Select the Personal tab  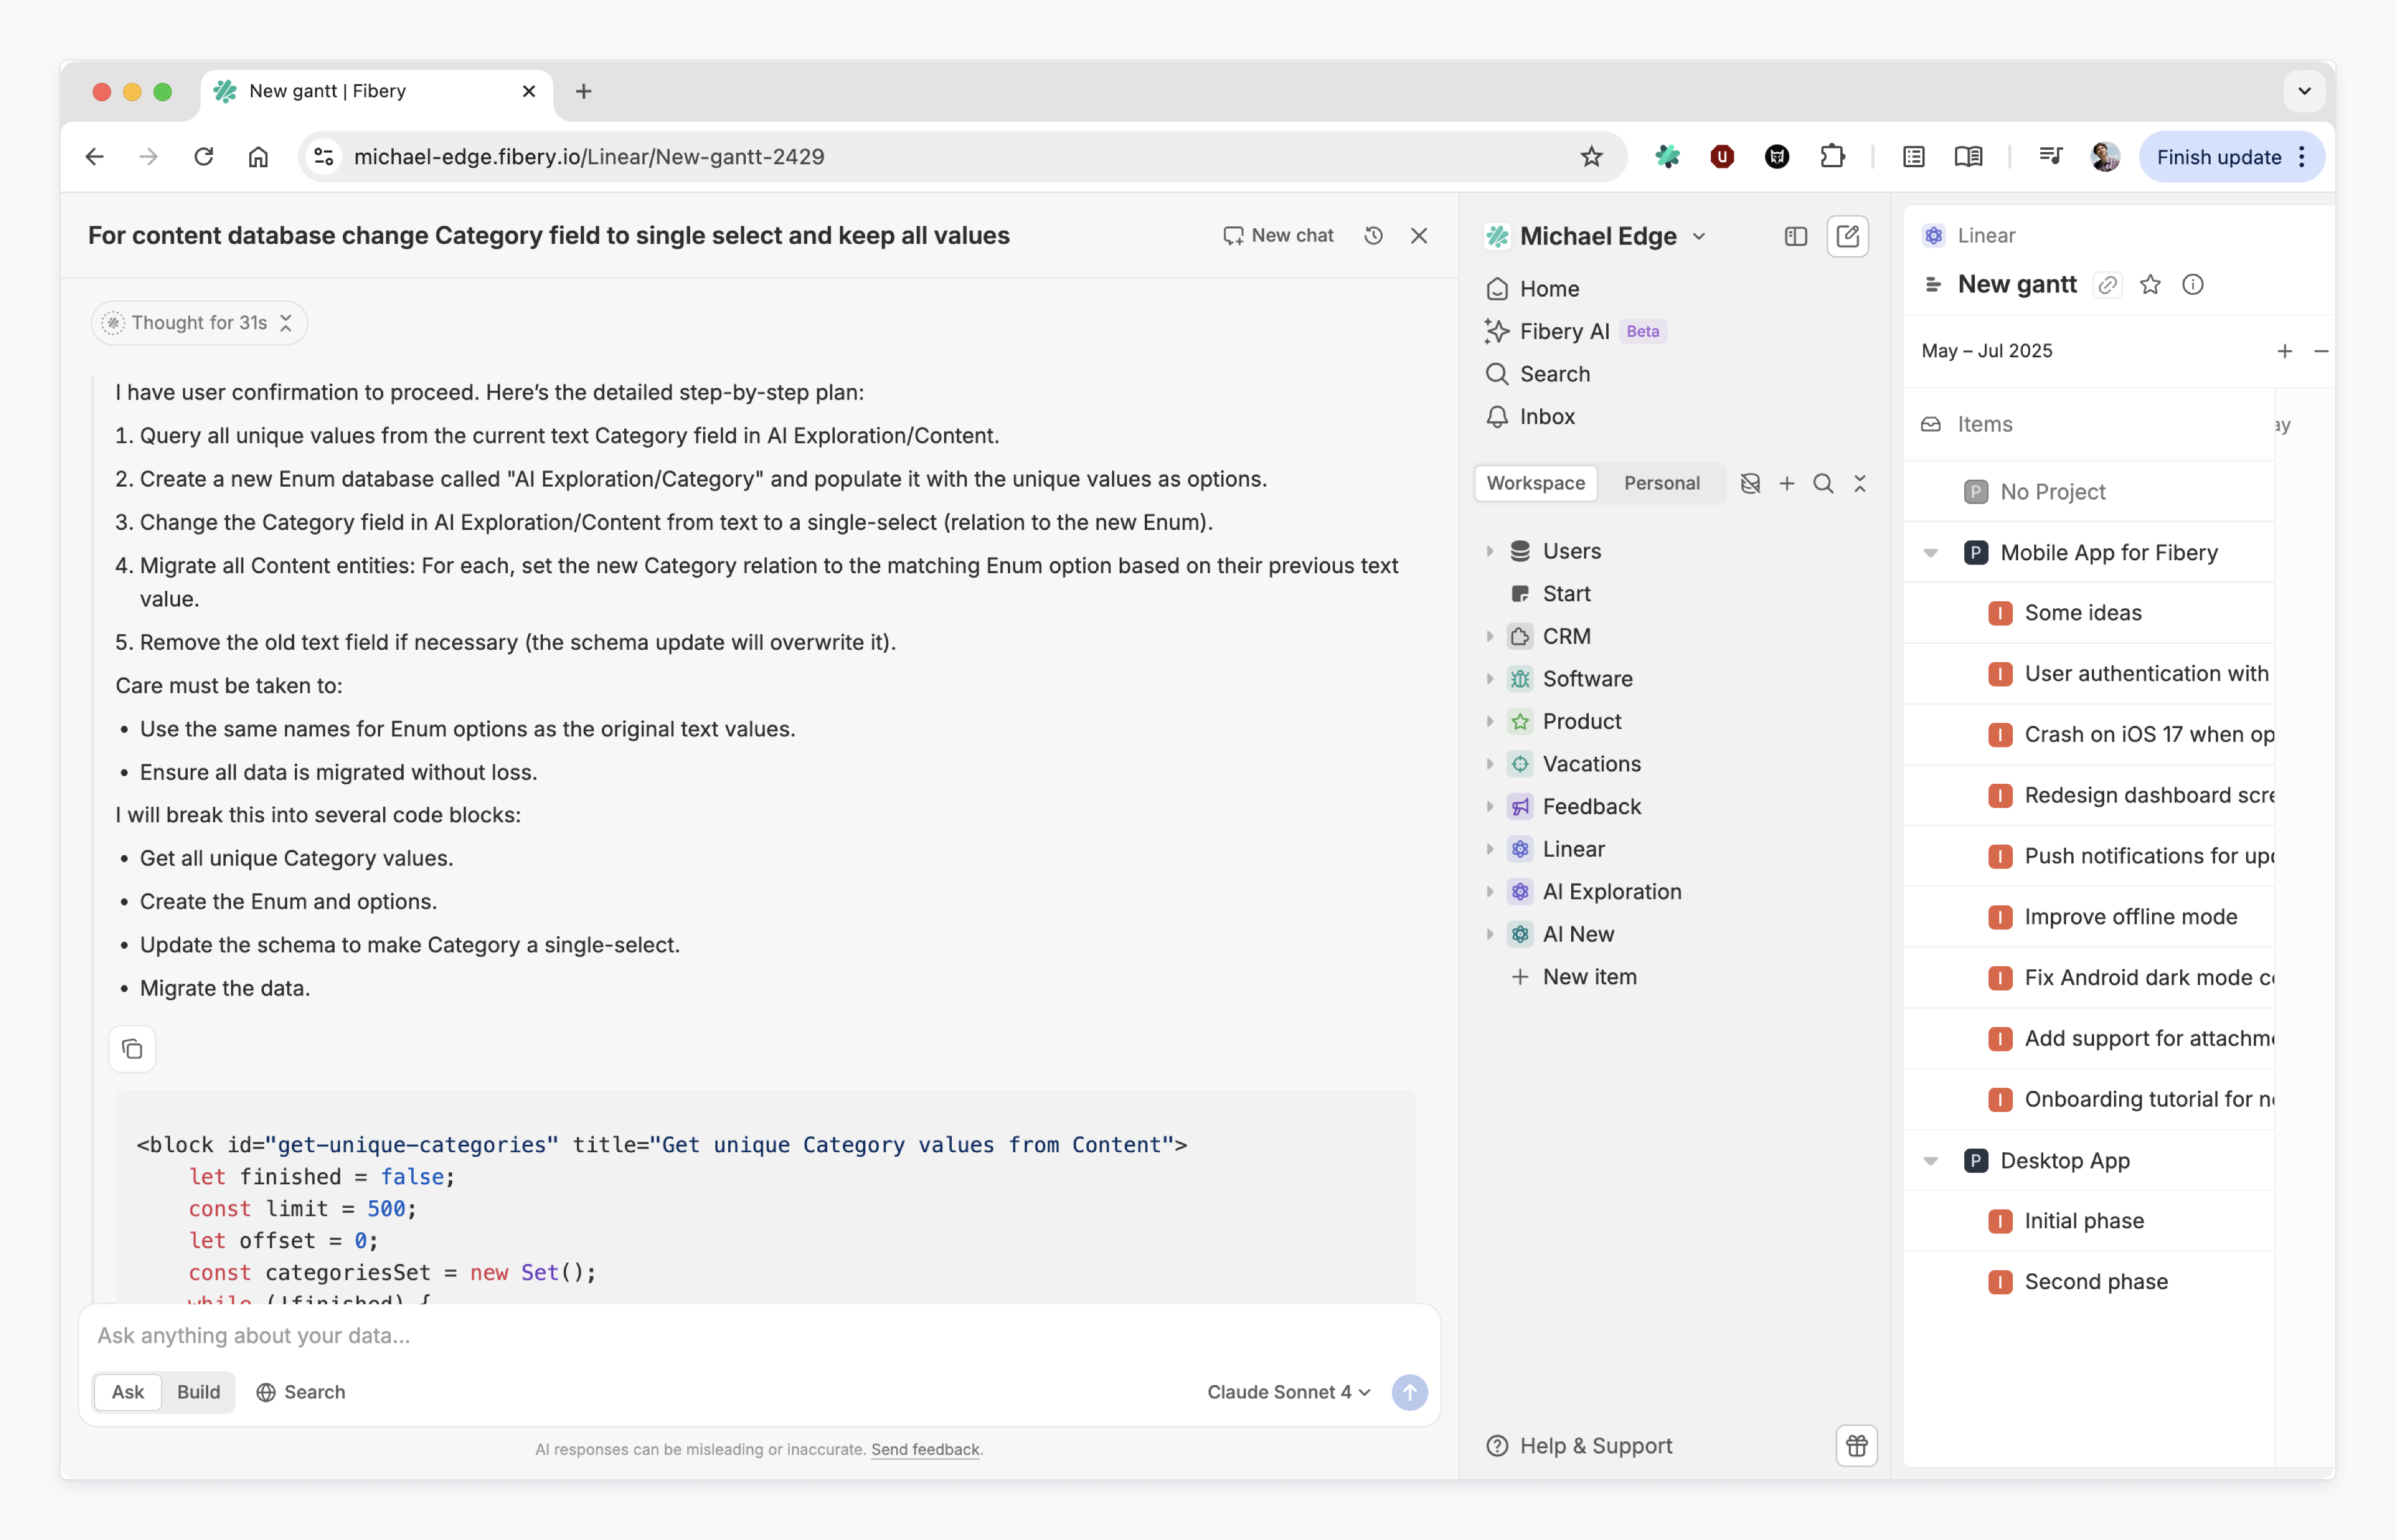(1662, 483)
